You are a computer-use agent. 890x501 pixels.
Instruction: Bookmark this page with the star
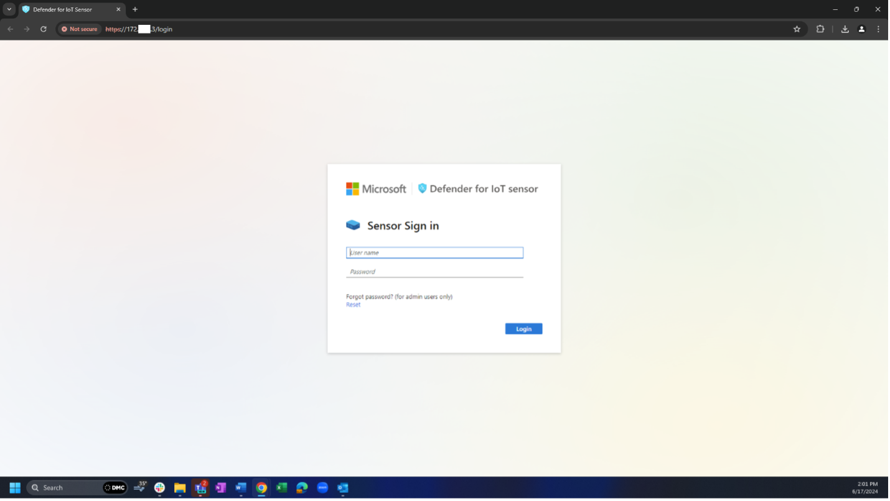[797, 29]
